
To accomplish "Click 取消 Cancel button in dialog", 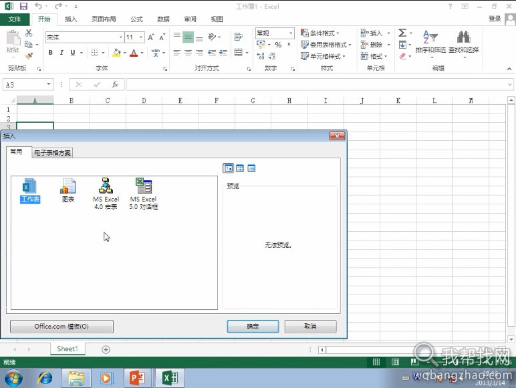I will 310,326.
